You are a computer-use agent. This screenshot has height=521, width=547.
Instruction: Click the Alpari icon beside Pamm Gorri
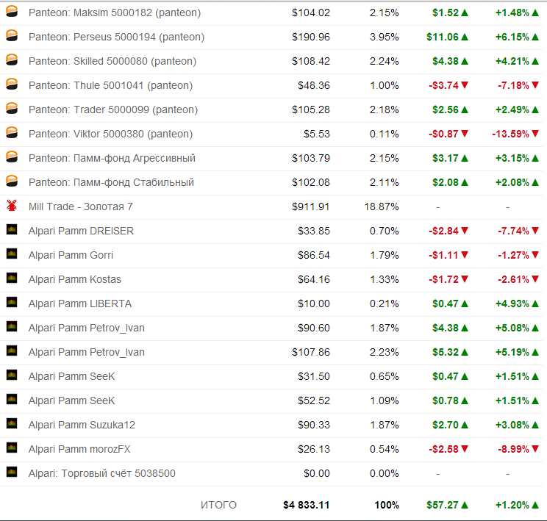coord(12,254)
